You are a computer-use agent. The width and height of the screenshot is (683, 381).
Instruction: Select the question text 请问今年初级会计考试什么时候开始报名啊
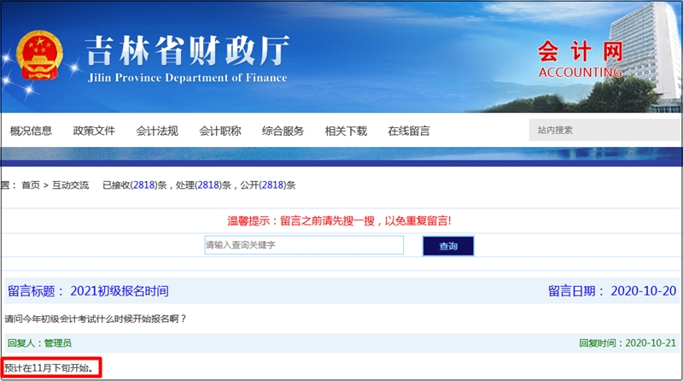point(96,319)
